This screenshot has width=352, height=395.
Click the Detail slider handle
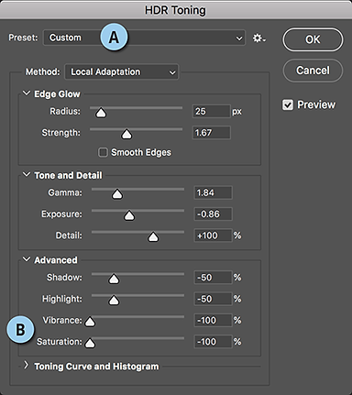[153, 236]
